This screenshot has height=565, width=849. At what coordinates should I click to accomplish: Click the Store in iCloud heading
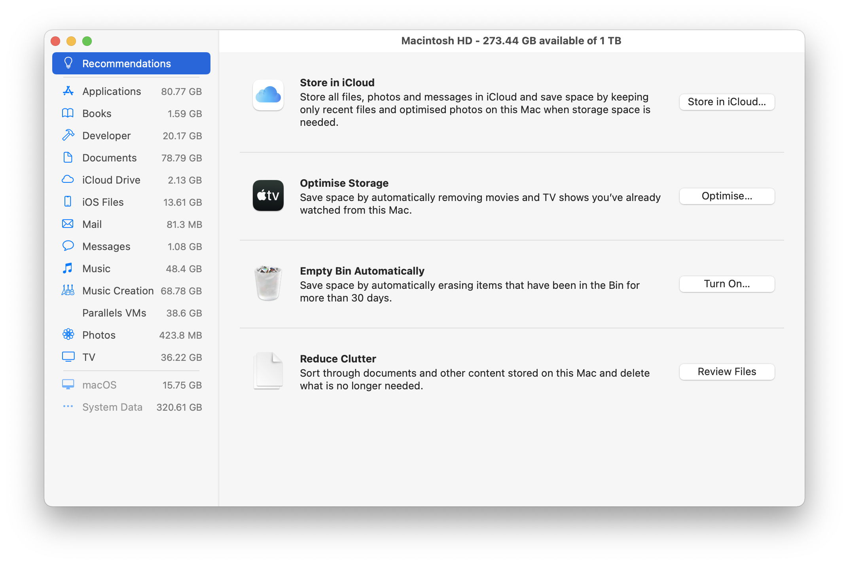coord(337,82)
